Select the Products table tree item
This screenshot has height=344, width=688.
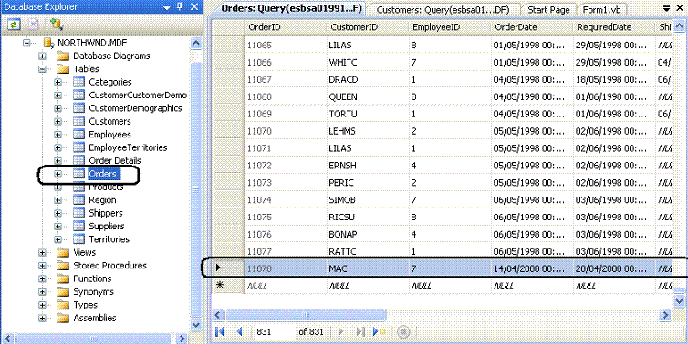click(x=106, y=187)
